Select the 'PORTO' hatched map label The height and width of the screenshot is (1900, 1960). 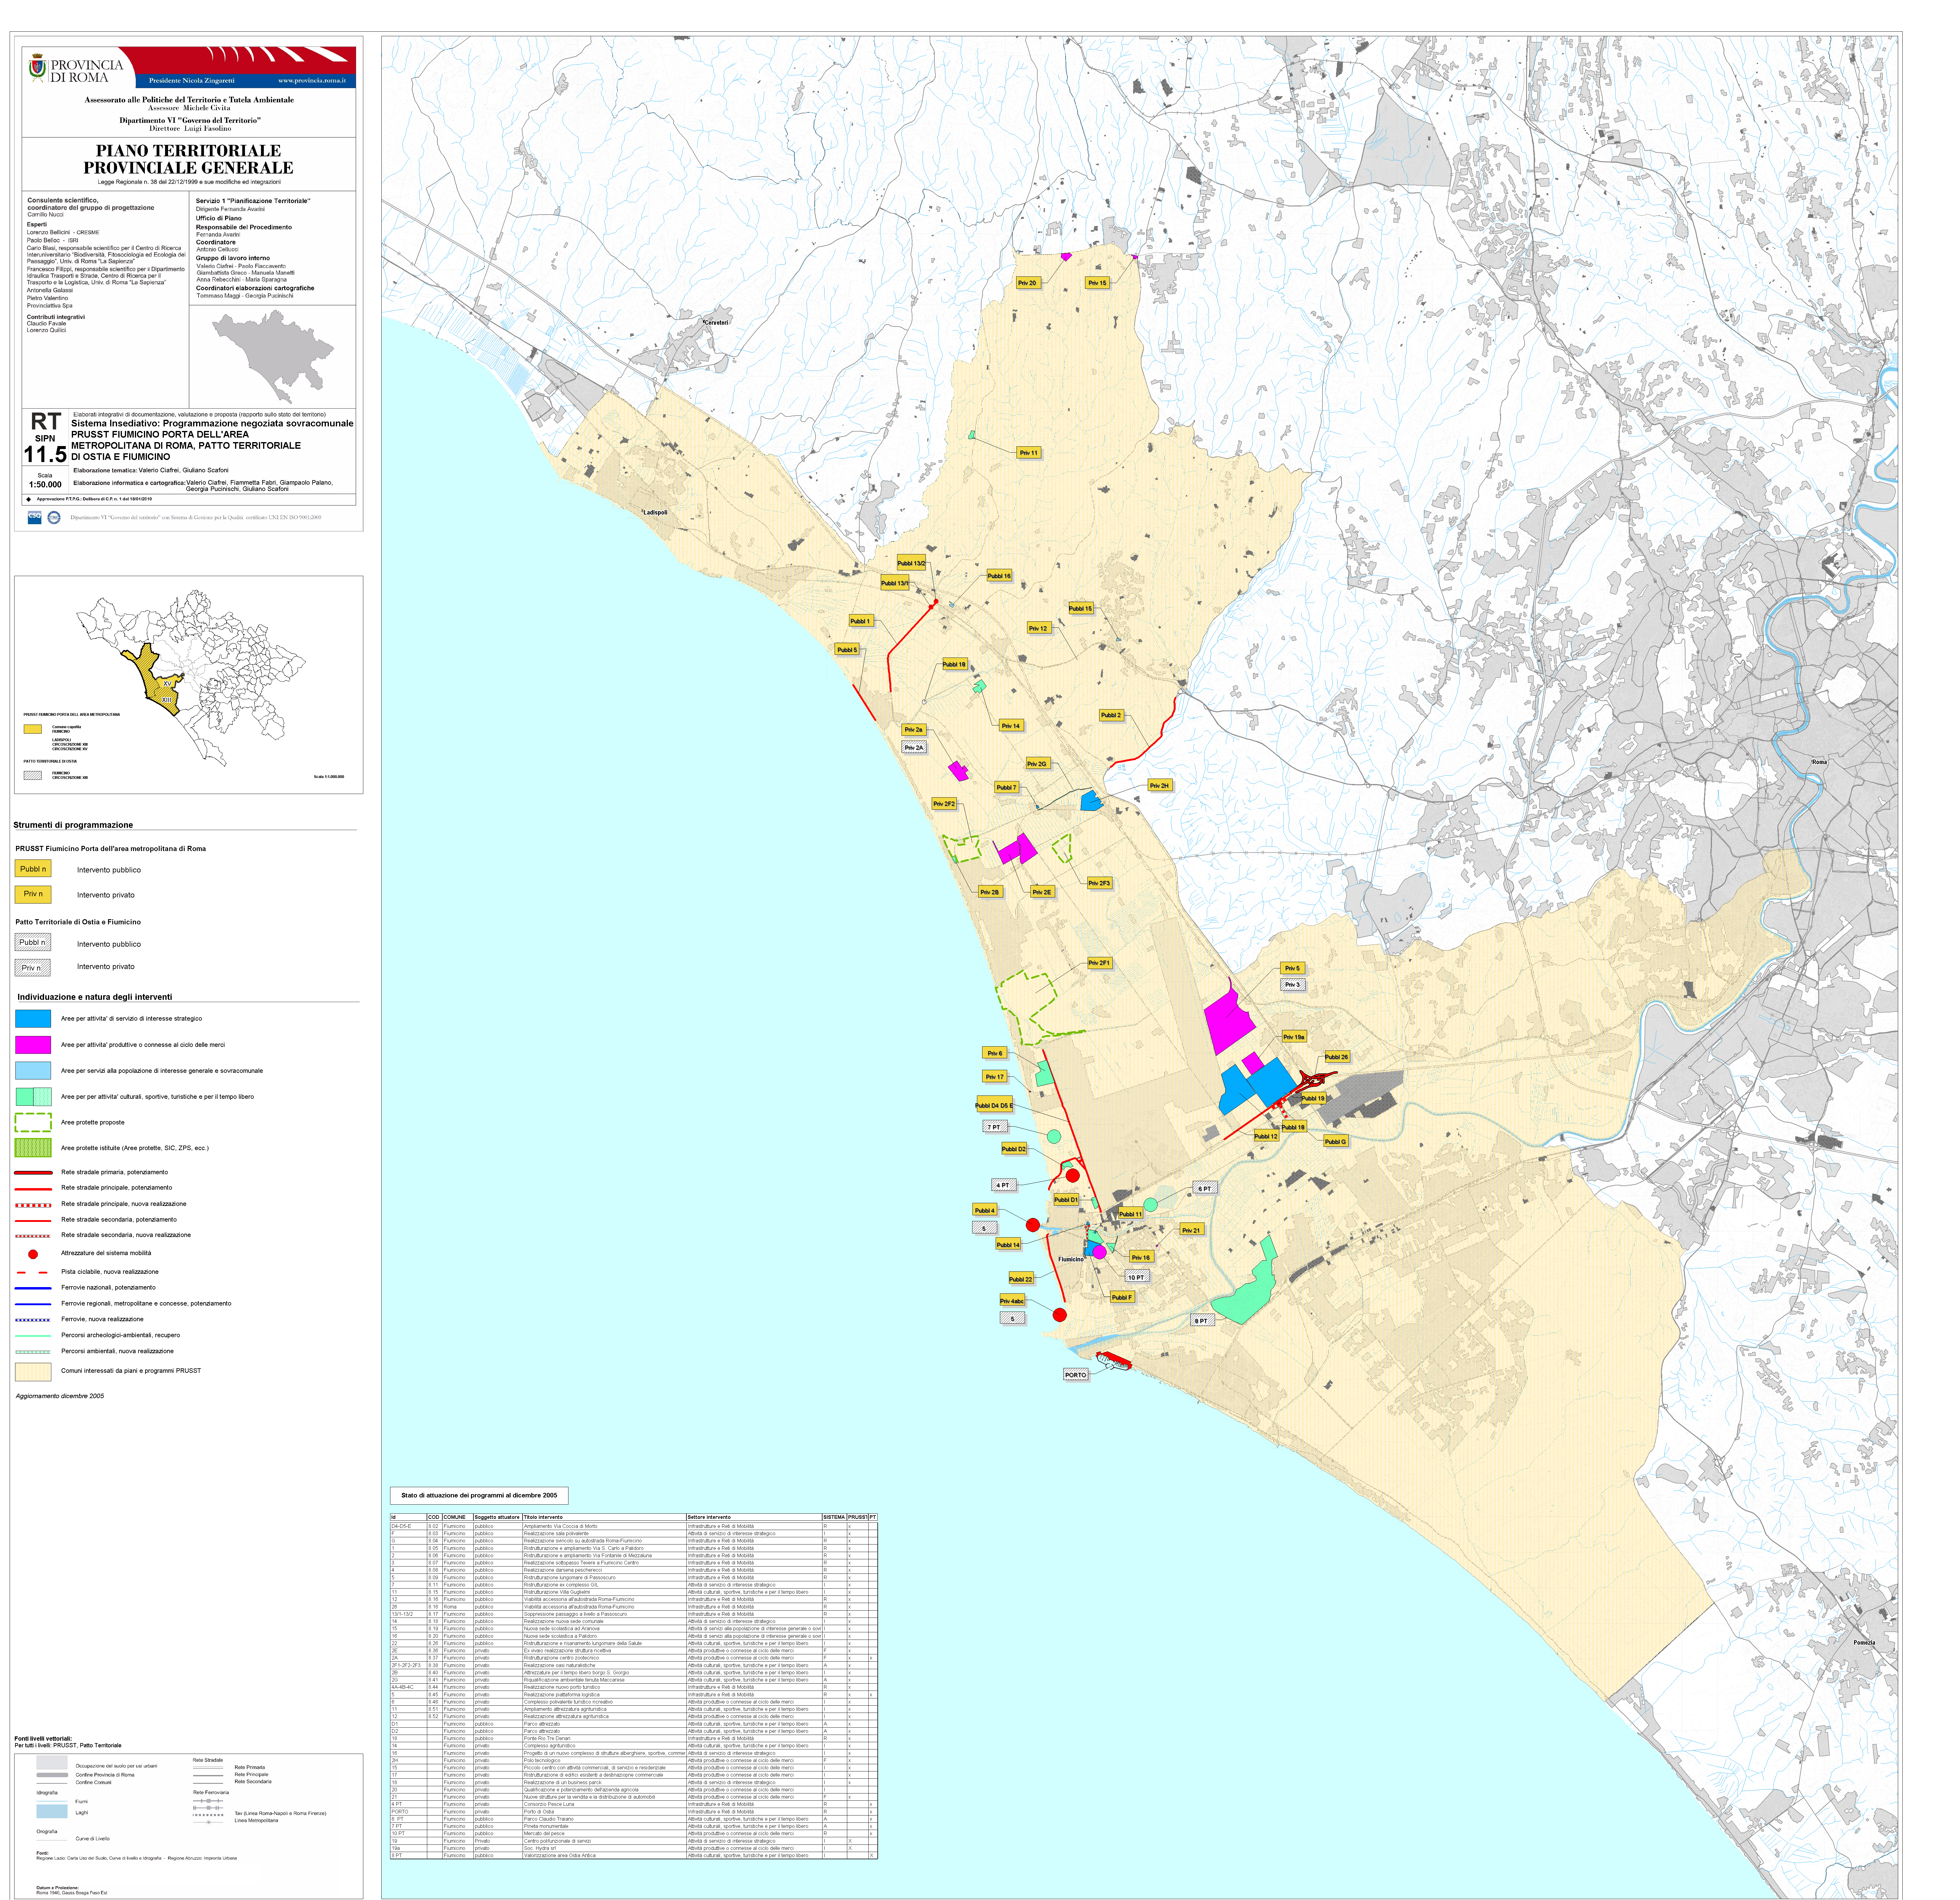(1076, 1375)
